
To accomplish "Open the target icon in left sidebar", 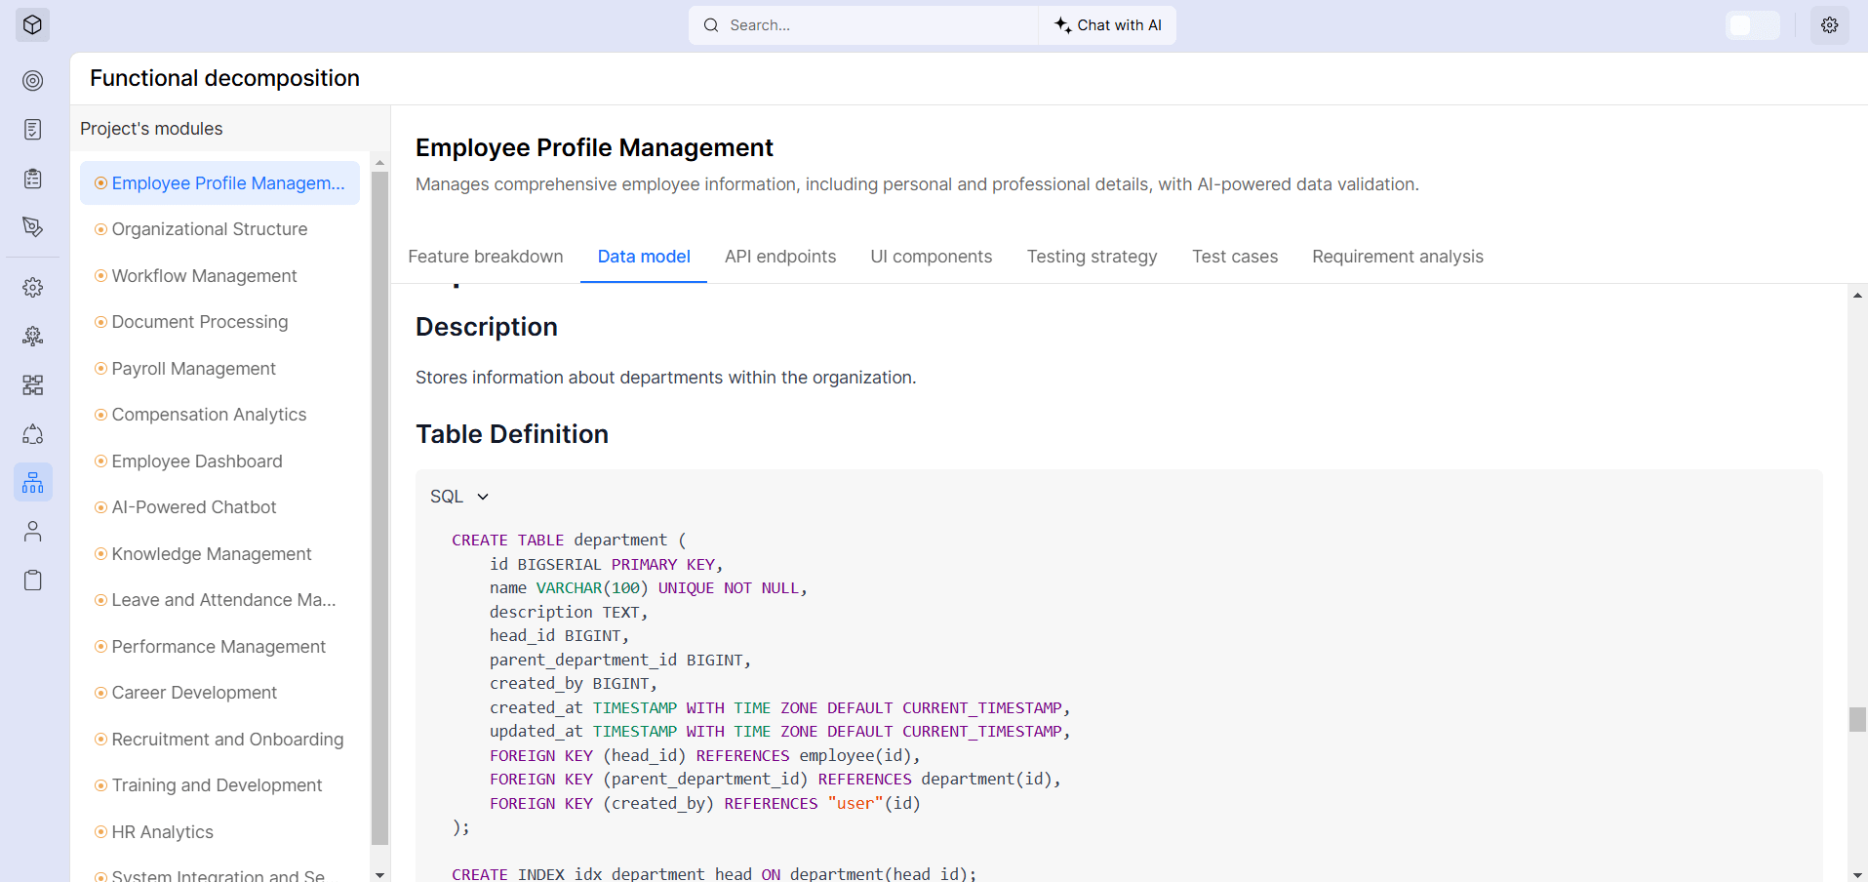I will 33,81.
